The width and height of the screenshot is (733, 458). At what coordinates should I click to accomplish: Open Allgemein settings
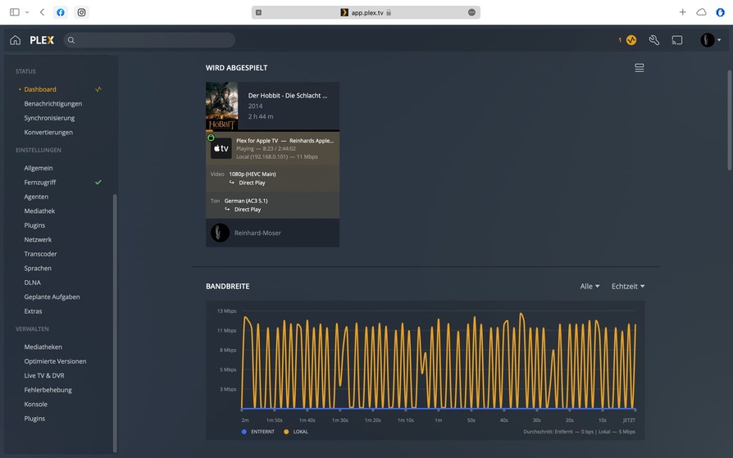tap(39, 168)
